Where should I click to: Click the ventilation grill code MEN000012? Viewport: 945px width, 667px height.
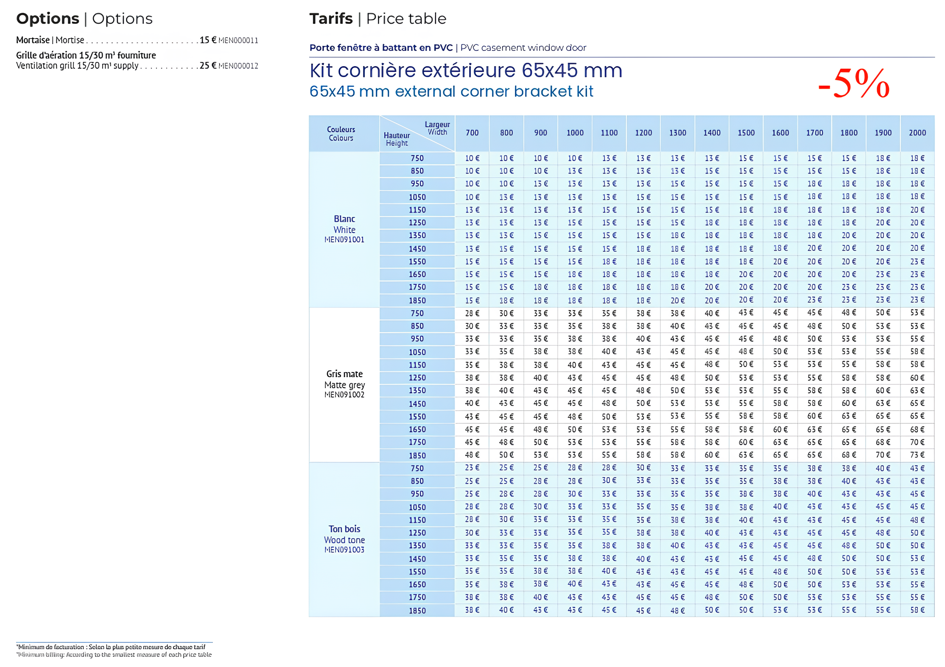pyautogui.click(x=238, y=66)
